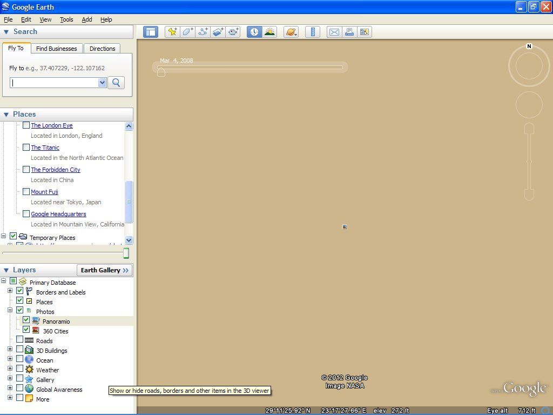Viewport: 553px width, 415px height.
Task: Check The Forbidden City checkbox
Action: point(26,169)
